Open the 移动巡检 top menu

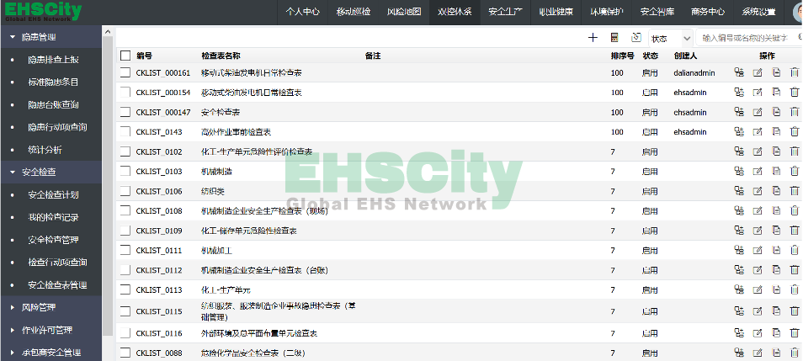(354, 12)
